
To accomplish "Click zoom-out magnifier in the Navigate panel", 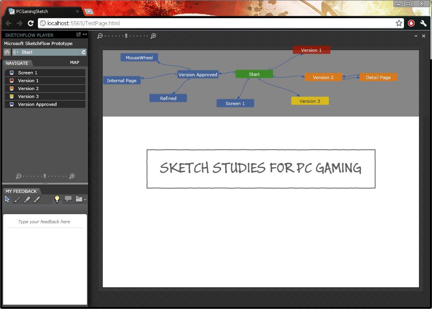I will point(19,176).
